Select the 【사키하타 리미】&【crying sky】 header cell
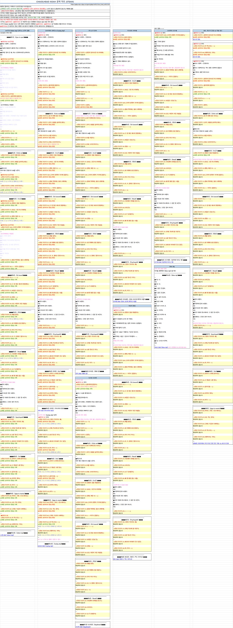 coord(55,31)
